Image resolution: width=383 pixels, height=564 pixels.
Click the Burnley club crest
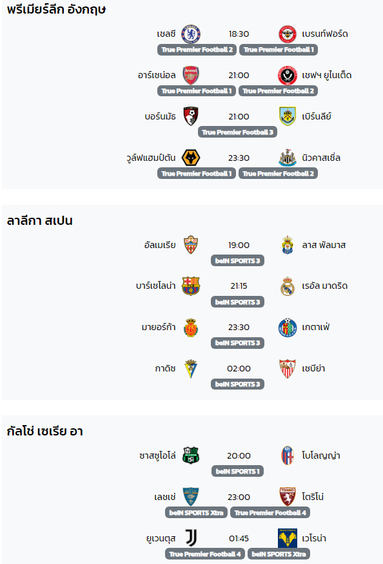288,116
